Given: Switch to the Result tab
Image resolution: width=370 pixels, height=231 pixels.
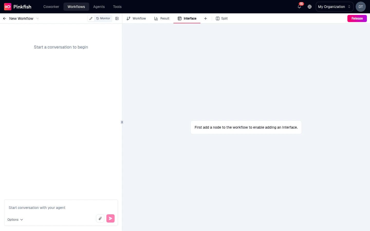Looking at the screenshot, I should (162, 18).
